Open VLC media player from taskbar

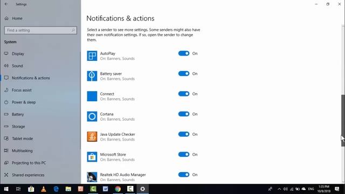pyautogui.click(x=44, y=189)
